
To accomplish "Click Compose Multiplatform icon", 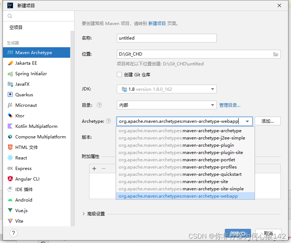I will (x=10, y=137).
